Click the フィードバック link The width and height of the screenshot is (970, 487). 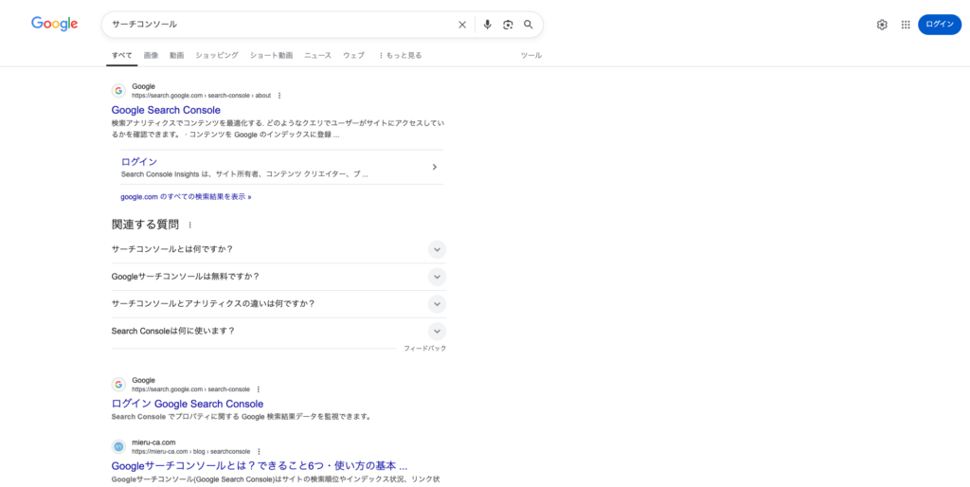point(425,349)
